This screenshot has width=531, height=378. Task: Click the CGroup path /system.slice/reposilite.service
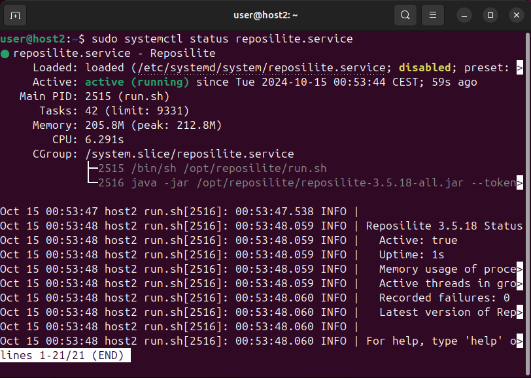190,154
